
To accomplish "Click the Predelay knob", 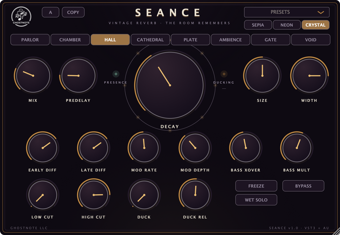I will pyautogui.click(x=78, y=76).
